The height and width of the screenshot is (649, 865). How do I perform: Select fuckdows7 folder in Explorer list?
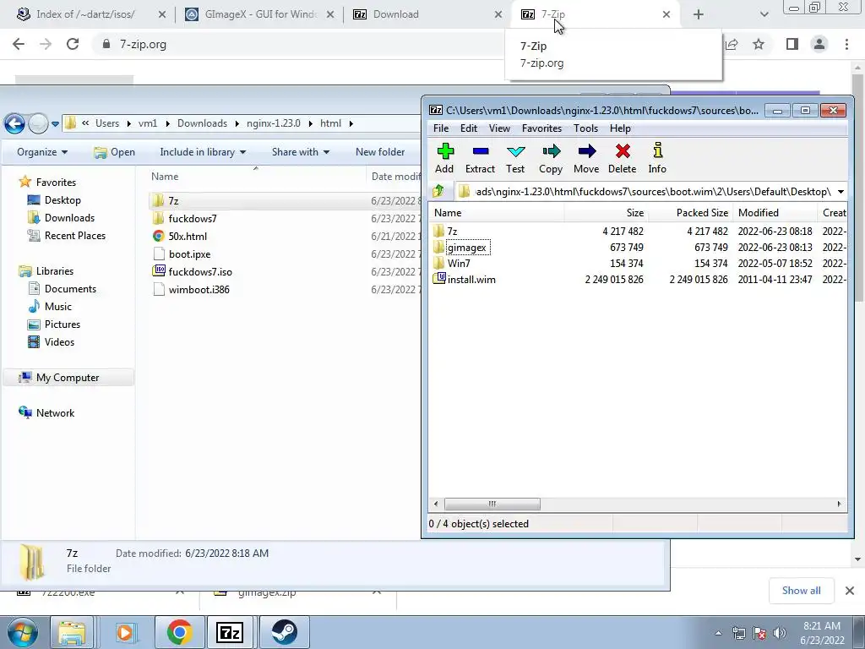tap(193, 219)
